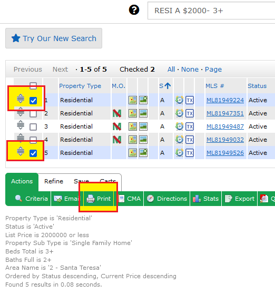Open history clock icon for ML81949224

coord(179,100)
